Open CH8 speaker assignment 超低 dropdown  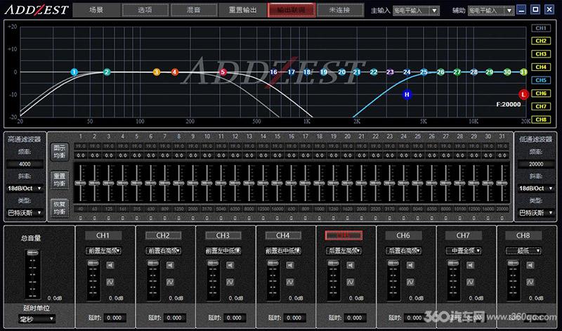click(x=523, y=251)
